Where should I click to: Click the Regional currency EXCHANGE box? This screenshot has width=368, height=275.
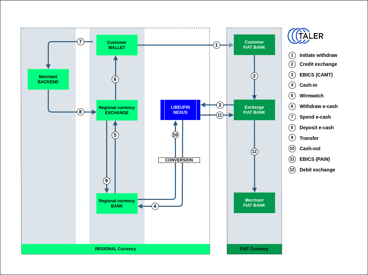117,110
